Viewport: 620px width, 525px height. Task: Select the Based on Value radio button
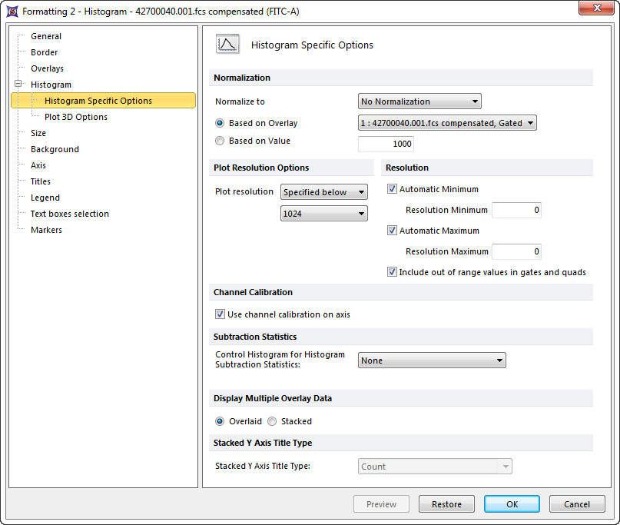(x=220, y=141)
